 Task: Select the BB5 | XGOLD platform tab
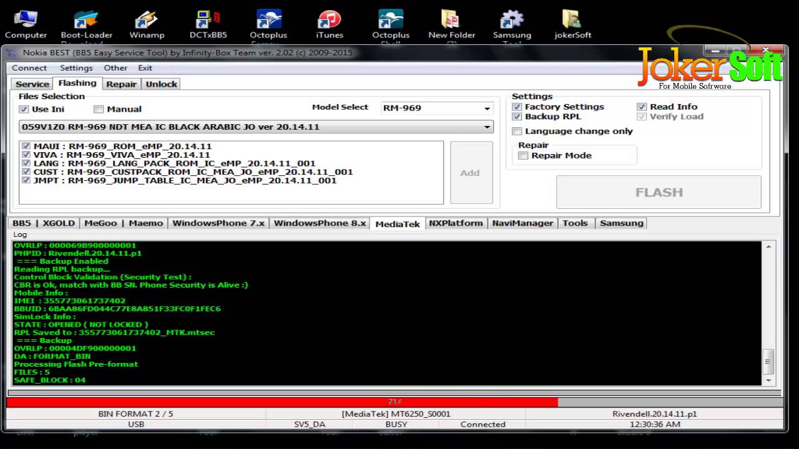pos(44,223)
